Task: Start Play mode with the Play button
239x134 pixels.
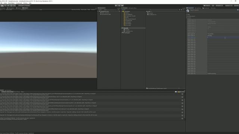Action: click(116, 6)
